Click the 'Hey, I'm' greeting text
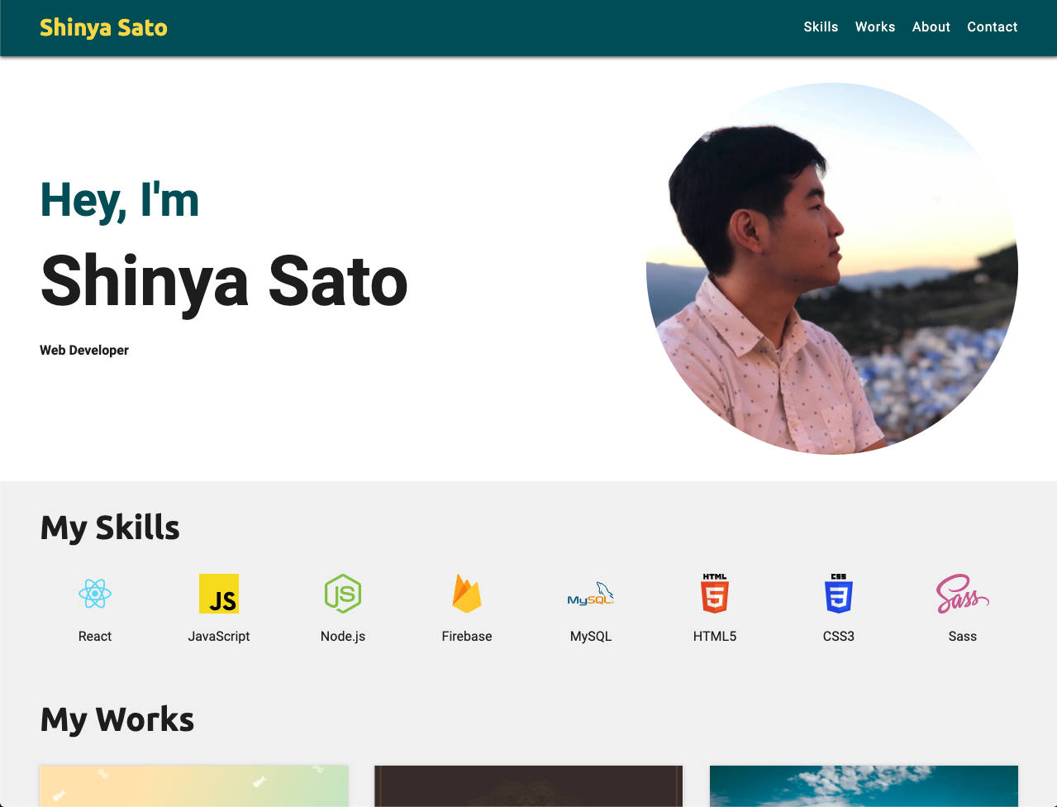This screenshot has width=1057, height=807. tap(120, 200)
